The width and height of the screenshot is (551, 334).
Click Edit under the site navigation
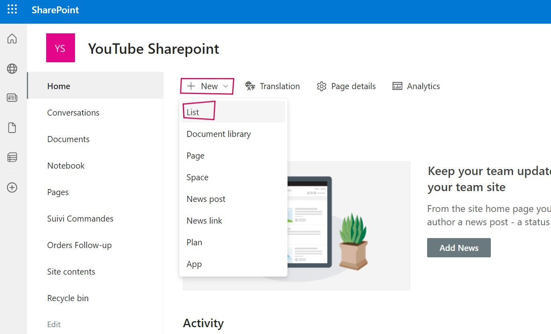[54, 324]
